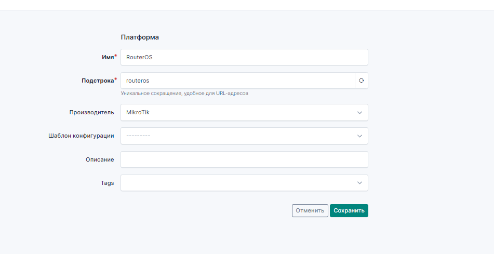Viewport: 494px width, 254px height.
Task: Open the Производитель dropdown showing MikroTik
Action: click(x=239, y=112)
